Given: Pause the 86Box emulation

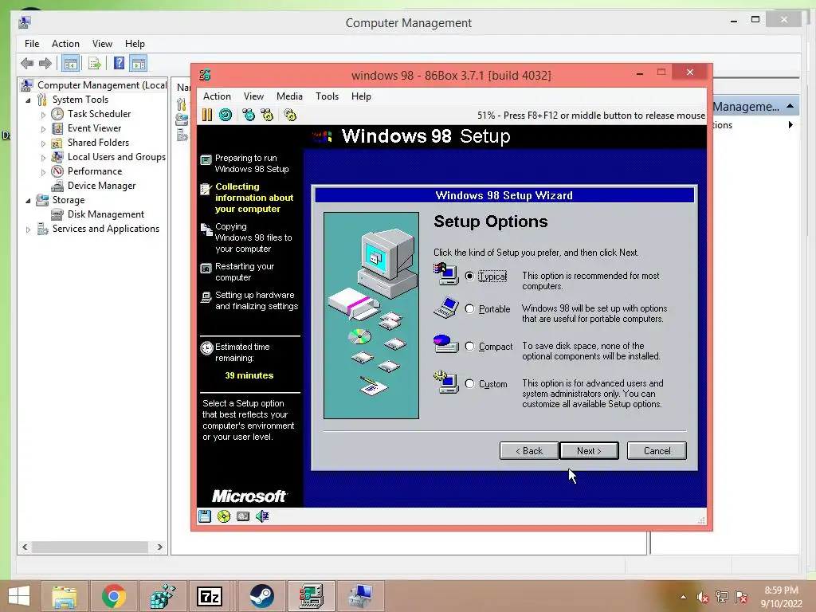Looking at the screenshot, I should click(x=207, y=115).
